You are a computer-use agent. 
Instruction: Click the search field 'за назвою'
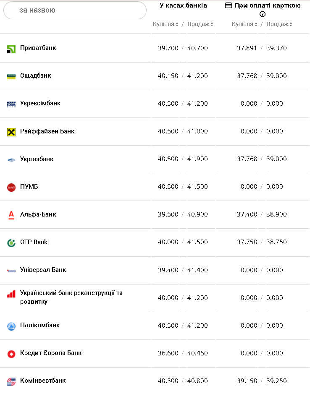click(x=75, y=10)
